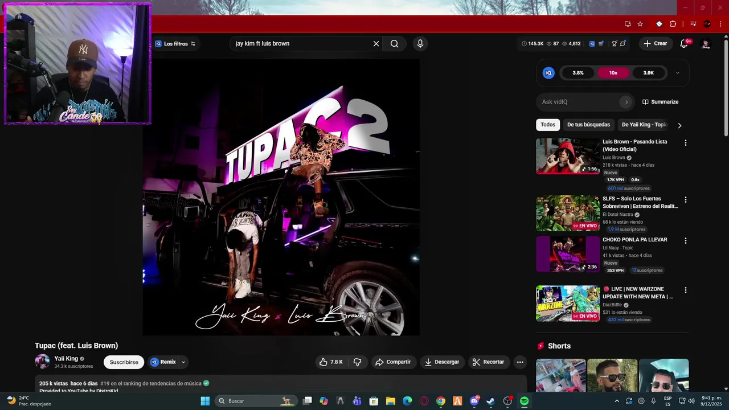Select the Todos filter chip
Image resolution: width=729 pixels, height=410 pixels.
pos(548,125)
